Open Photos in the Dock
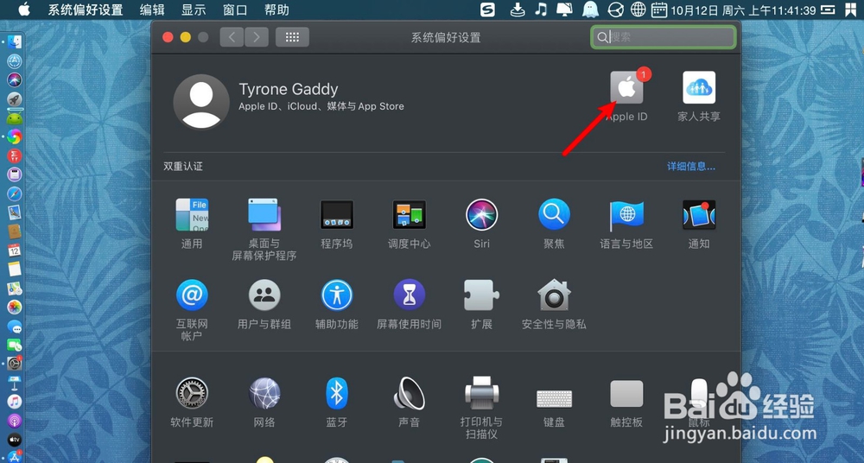 click(x=15, y=307)
